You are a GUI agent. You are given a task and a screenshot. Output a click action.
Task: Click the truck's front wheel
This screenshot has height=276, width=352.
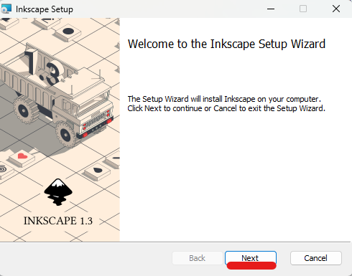click(65, 135)
